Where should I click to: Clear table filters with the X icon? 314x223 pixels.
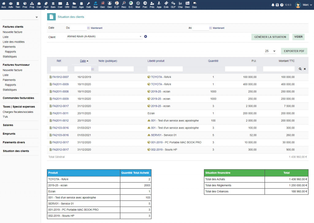pos(305,69)
